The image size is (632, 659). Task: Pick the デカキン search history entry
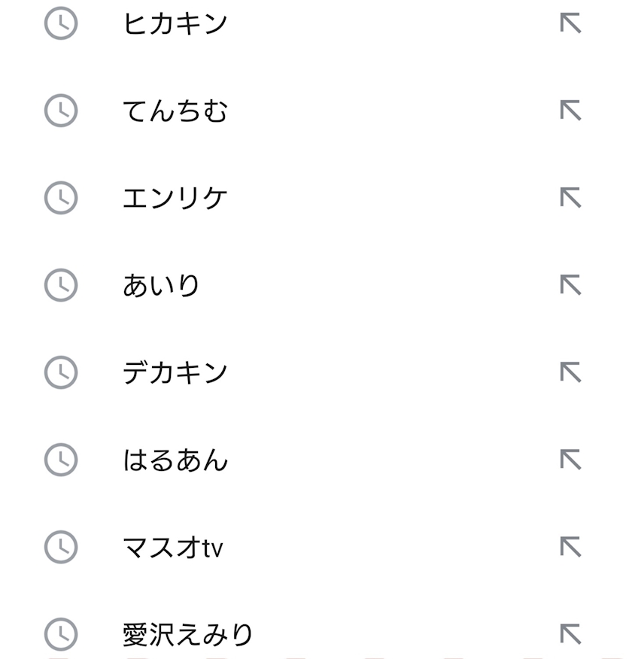coord(175,373)
